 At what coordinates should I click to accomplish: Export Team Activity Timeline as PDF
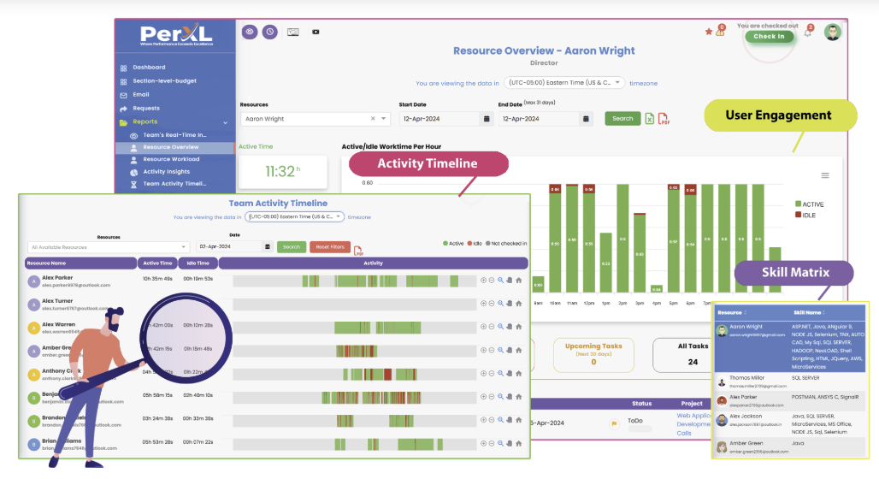[x=358, y=249]
